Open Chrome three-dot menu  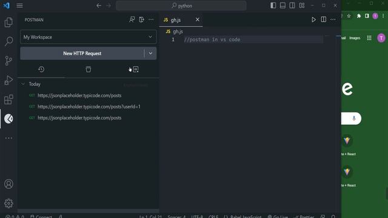pos(383,16)
